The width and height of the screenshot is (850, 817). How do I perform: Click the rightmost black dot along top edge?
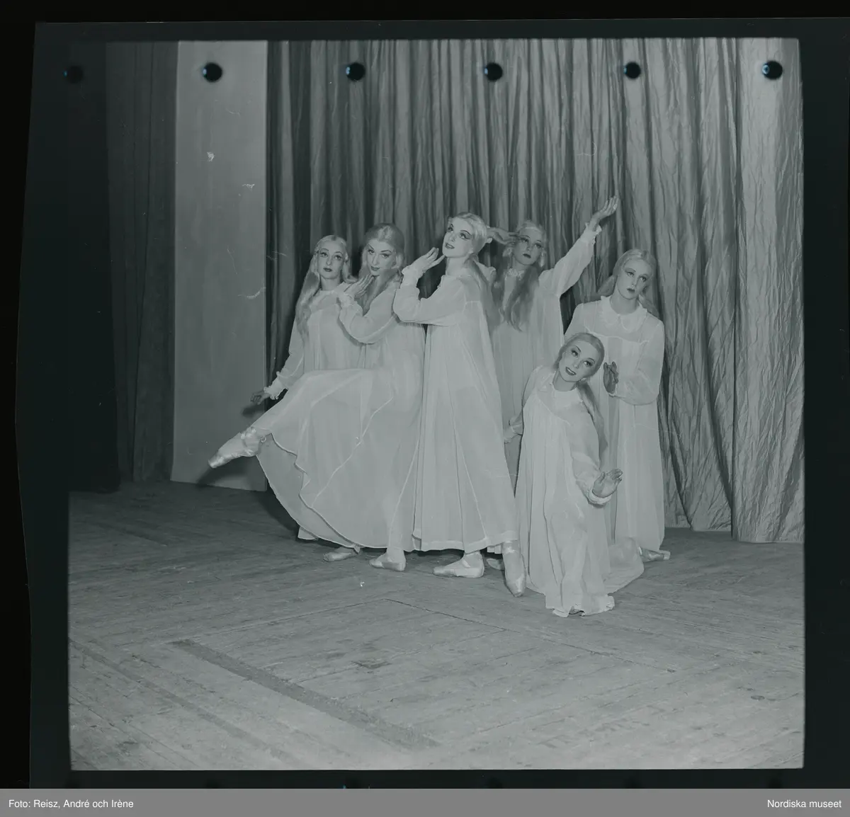click(x=772, y=69)
